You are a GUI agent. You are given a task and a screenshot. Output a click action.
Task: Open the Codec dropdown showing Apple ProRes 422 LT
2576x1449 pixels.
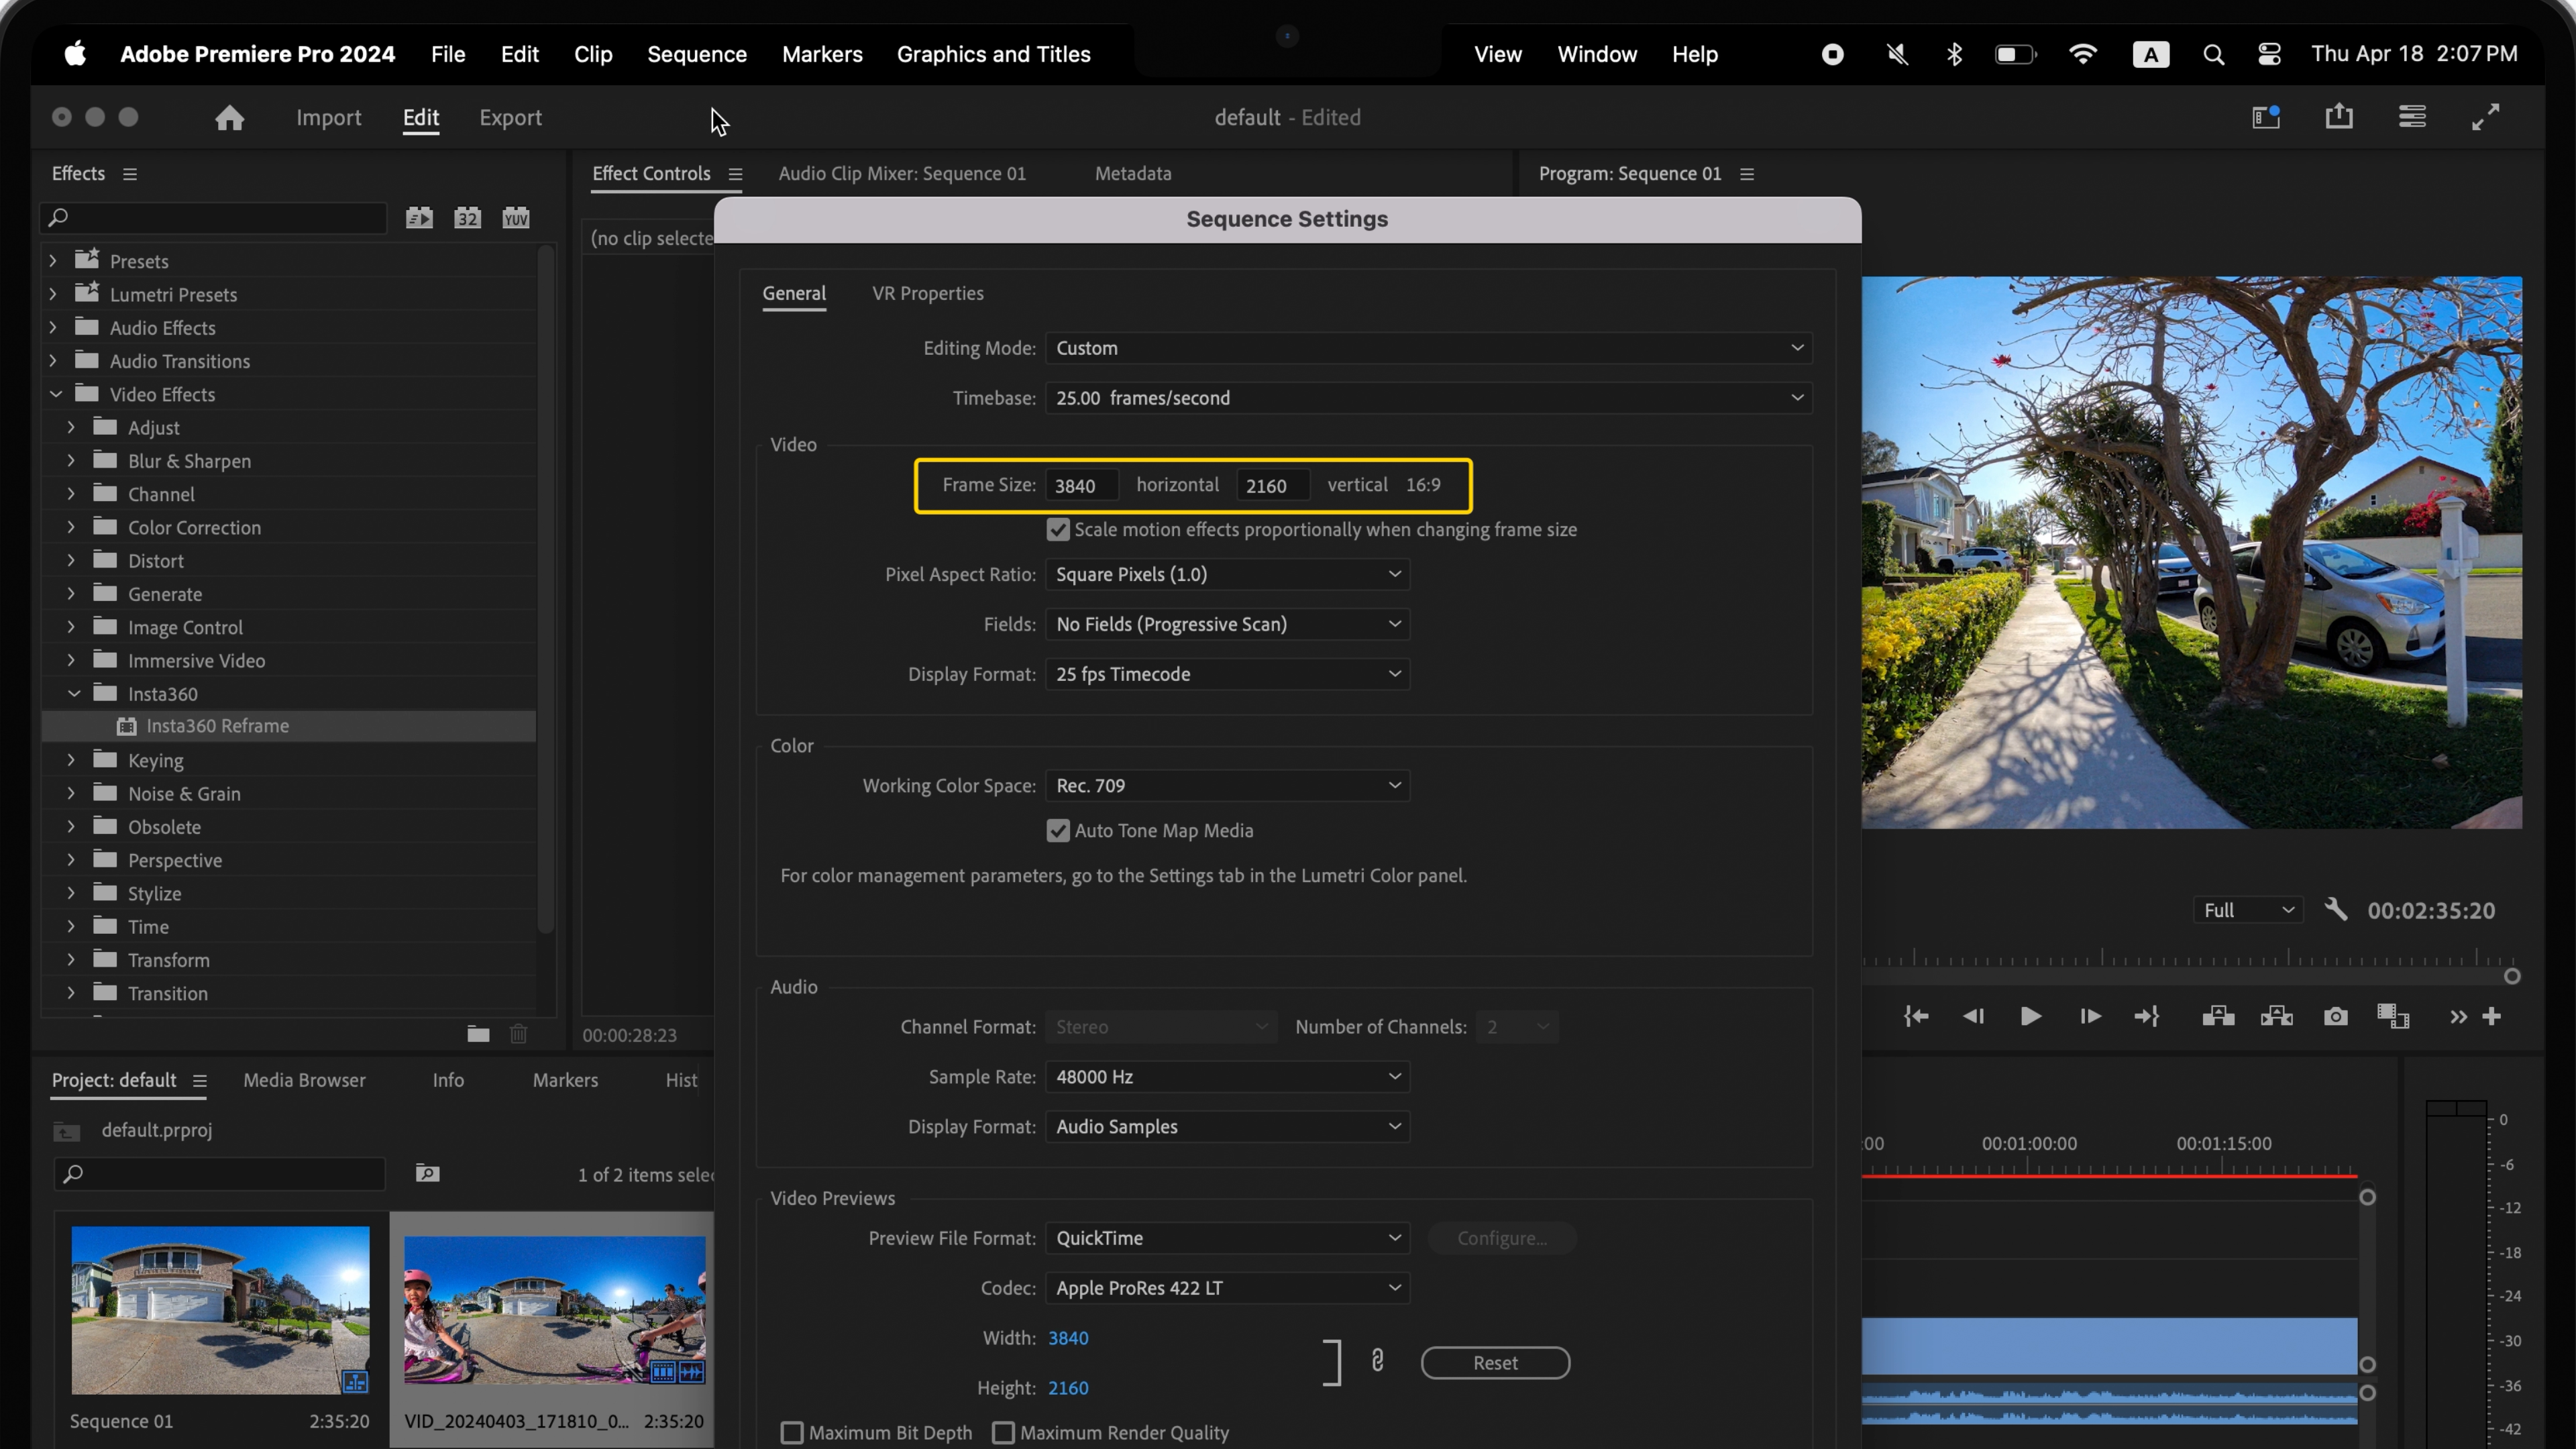[1227, 1288]
